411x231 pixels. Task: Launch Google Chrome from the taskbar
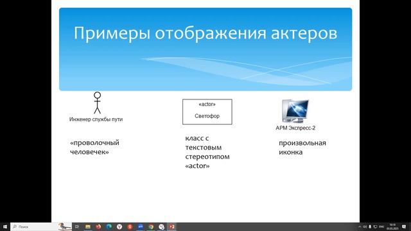pyautogui.click(x=151, y=227)
